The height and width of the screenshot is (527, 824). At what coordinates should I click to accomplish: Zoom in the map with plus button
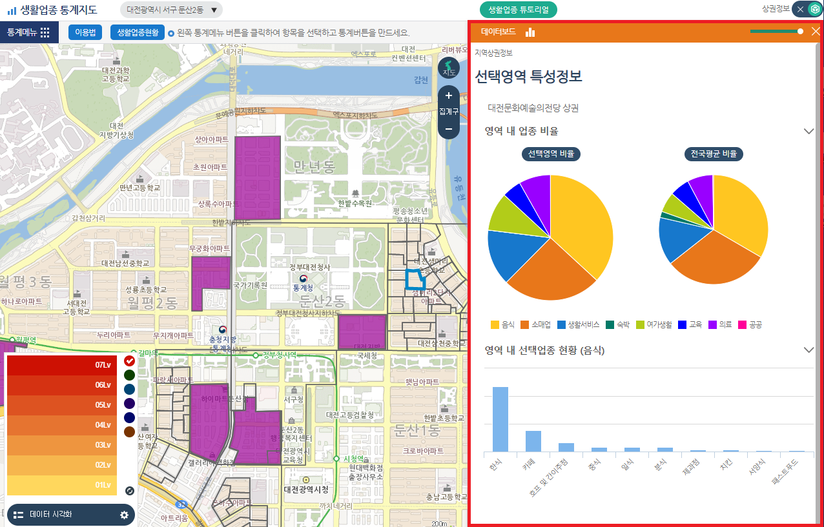pyautogui.click(x=449, y=95)
